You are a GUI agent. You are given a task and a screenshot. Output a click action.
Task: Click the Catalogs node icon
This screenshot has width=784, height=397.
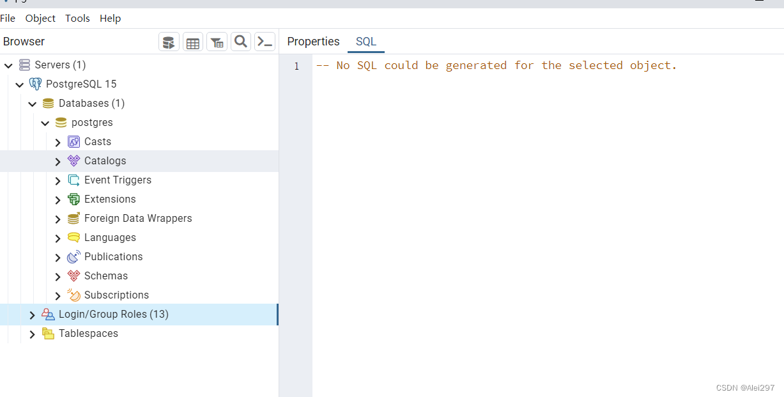(x=74, y=161)
